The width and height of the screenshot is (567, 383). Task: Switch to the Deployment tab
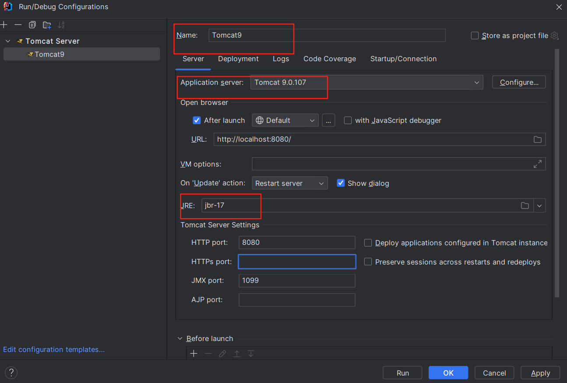pyautogui.click(x=238, y=59)
